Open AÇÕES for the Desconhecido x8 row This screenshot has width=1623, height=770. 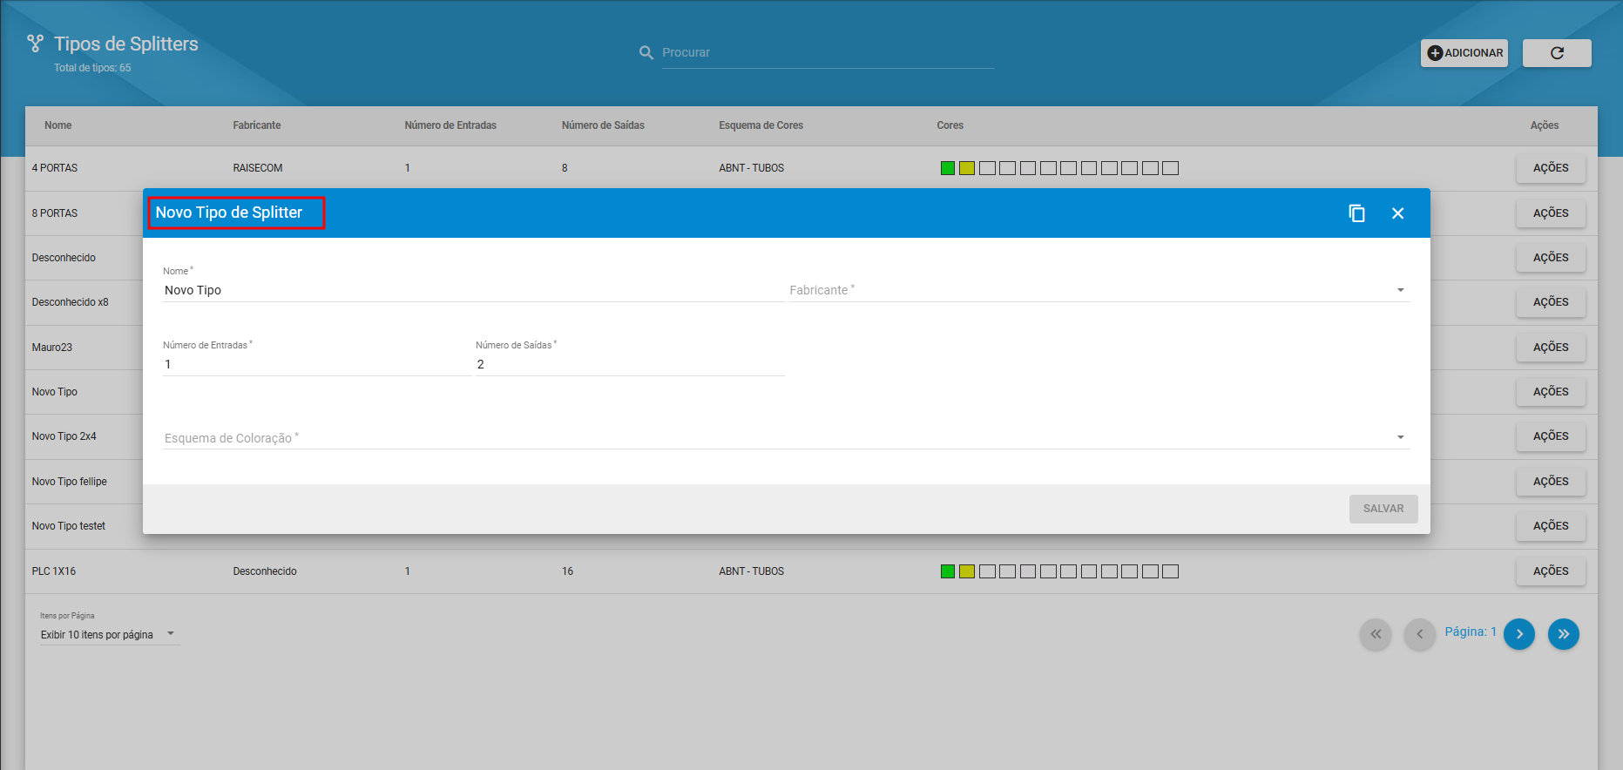[1551, 302]
